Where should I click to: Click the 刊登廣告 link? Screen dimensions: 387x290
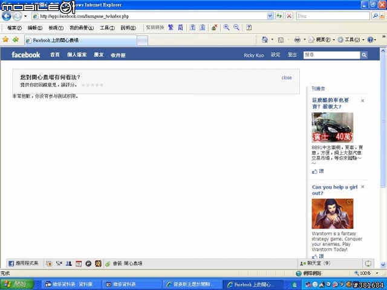[x=319, y=89]
